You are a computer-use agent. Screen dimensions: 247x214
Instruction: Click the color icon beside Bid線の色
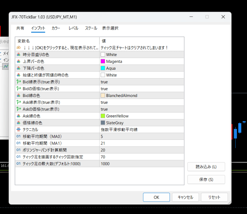19,95
